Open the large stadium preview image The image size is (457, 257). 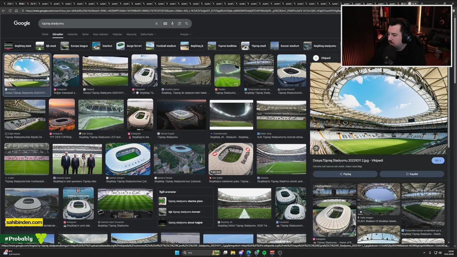[378, 109]
